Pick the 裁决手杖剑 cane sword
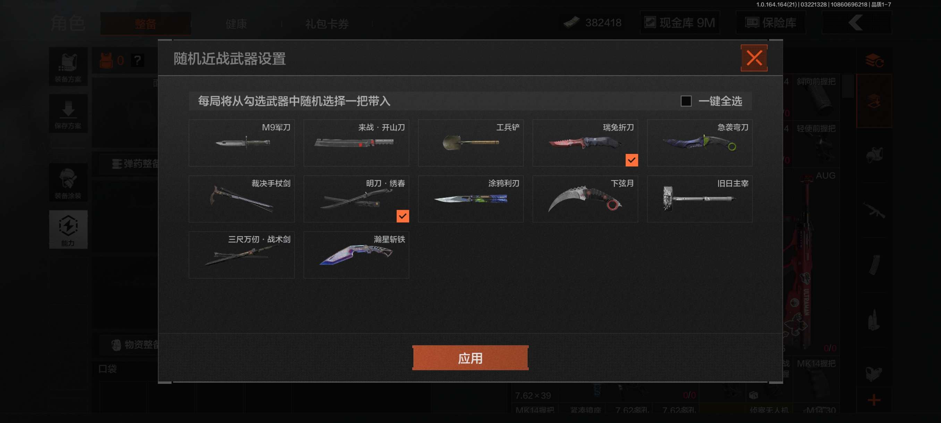Viewport: 941px width, 423px height. coord(241,199)
